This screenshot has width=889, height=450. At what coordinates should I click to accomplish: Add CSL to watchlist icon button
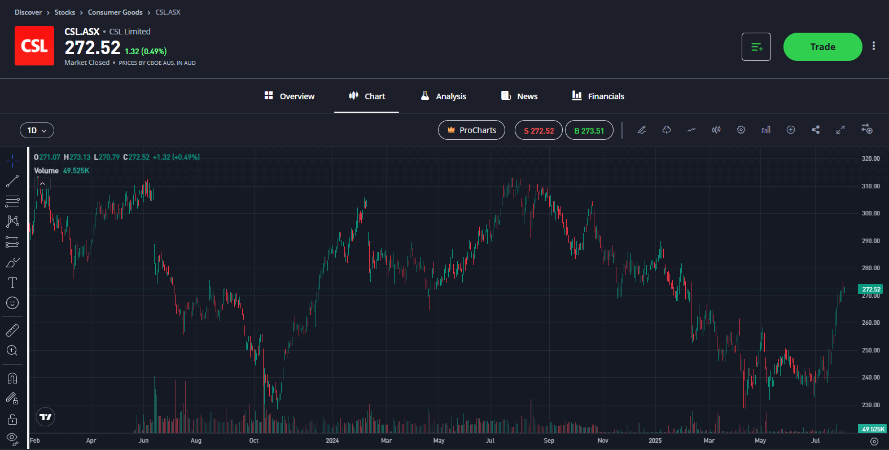pyautogui.click(x=756, y=47)
